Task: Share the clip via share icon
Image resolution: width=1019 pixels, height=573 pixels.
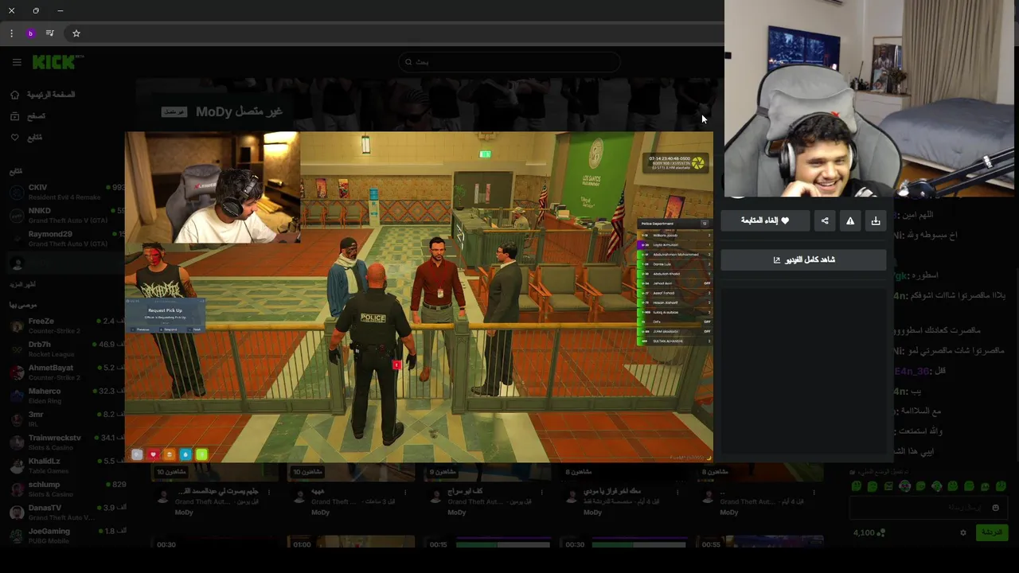Action: 825,220
